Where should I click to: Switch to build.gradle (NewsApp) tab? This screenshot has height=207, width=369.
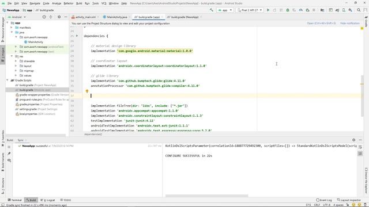click(184, 17)
